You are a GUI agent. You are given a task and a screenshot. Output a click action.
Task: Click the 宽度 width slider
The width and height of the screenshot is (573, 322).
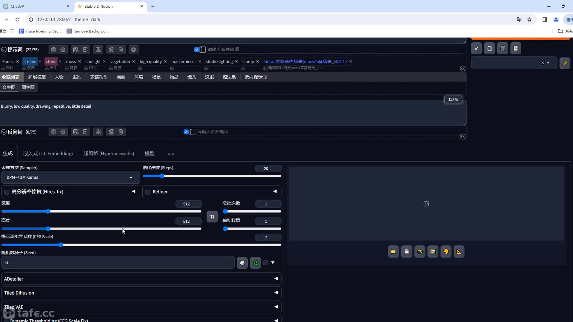(x=101, y=211)
